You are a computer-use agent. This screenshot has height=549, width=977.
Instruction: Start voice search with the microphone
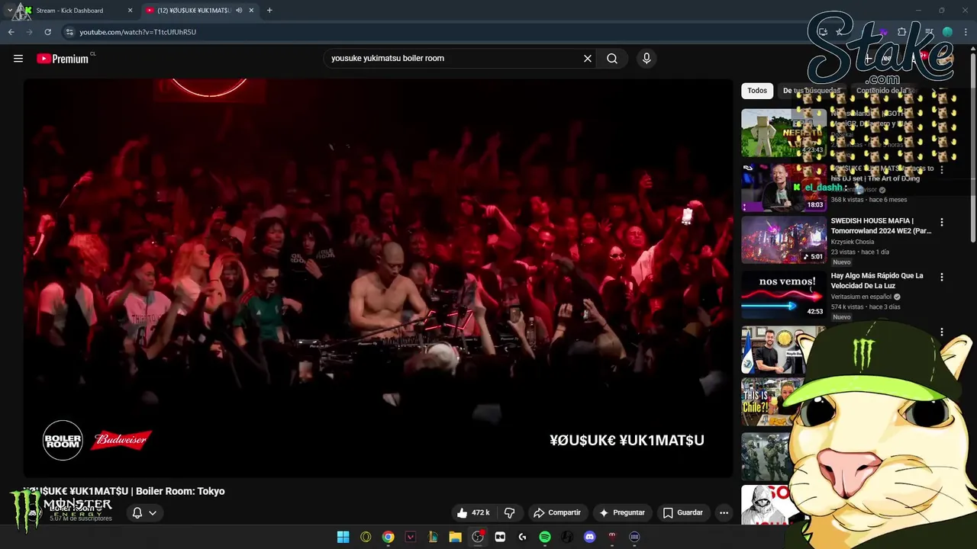click(x=646, y=59)
